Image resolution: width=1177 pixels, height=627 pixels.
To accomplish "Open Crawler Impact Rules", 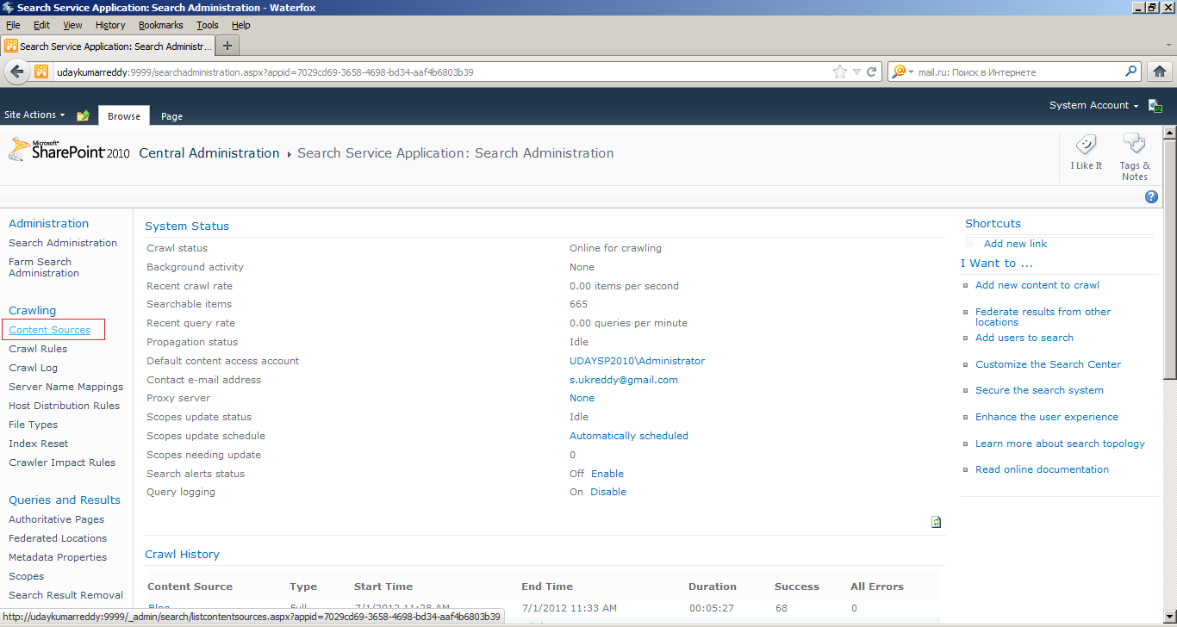I will point(62,462).
